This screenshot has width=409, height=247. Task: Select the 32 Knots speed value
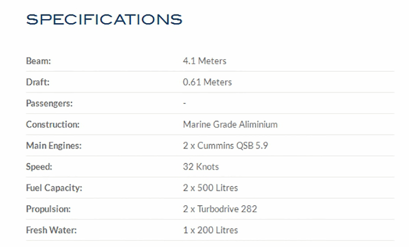pos(201,167)
